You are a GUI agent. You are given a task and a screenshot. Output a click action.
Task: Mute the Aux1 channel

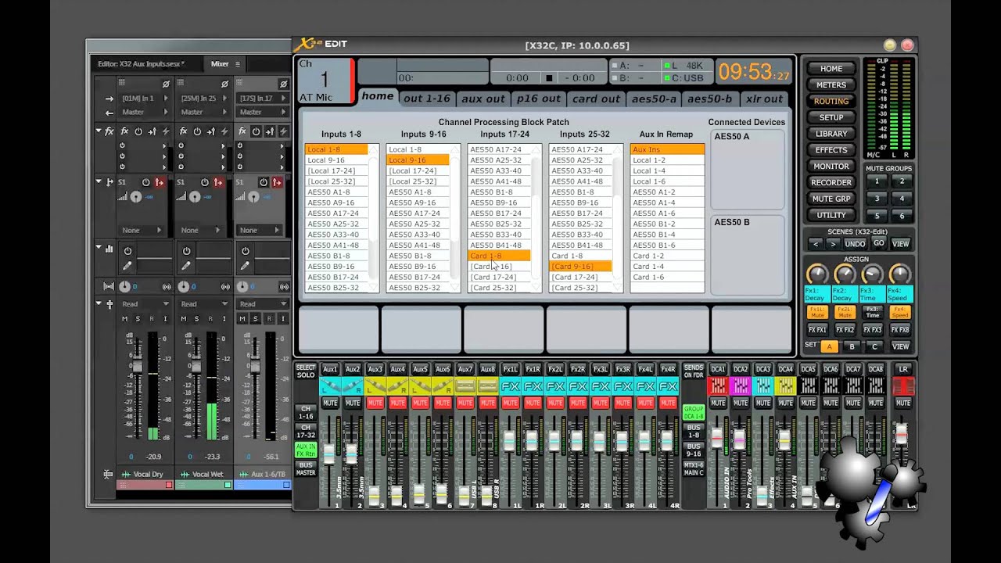tap(330, 403)
